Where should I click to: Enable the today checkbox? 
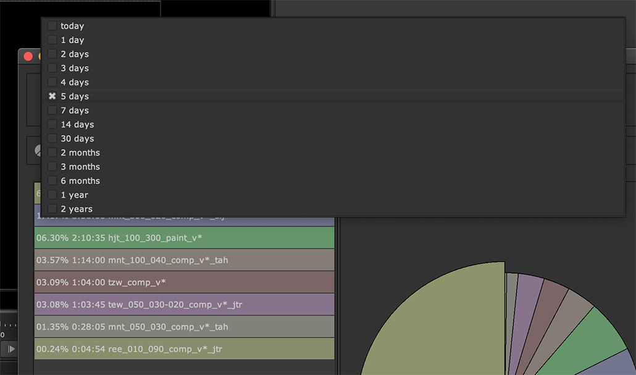[x=52, y=26]
